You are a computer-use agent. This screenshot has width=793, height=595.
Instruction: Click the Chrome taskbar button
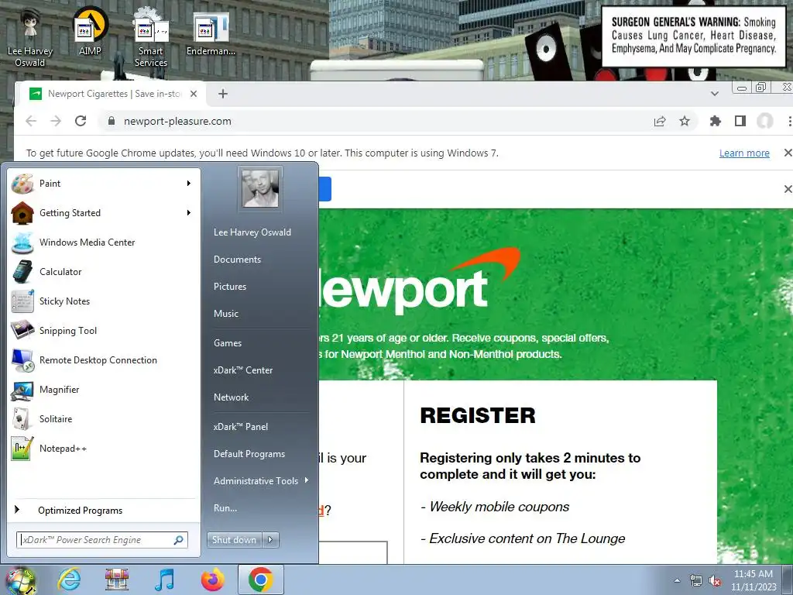[260, 580]
